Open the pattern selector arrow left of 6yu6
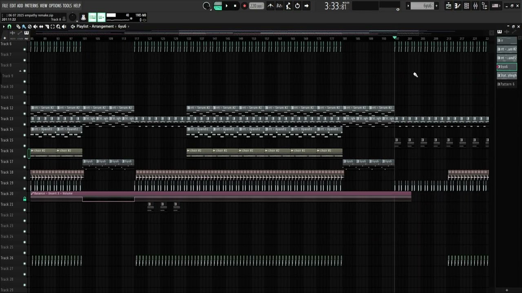 tap(408, 6)
